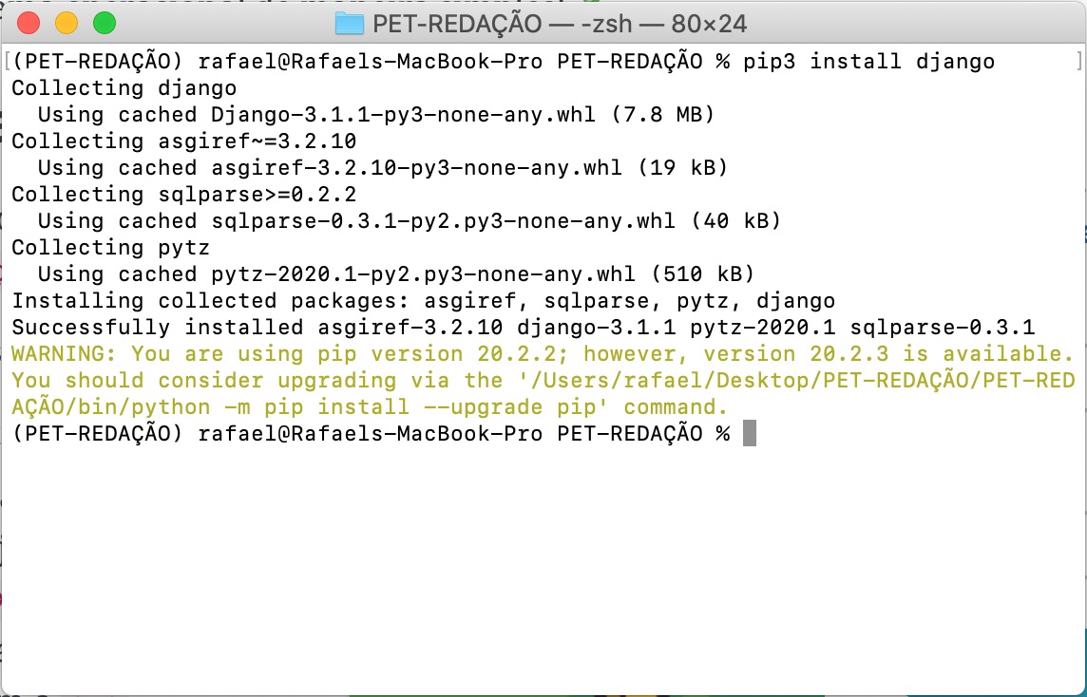Click the gray cursor block at the prompt

tap(750, 434)
